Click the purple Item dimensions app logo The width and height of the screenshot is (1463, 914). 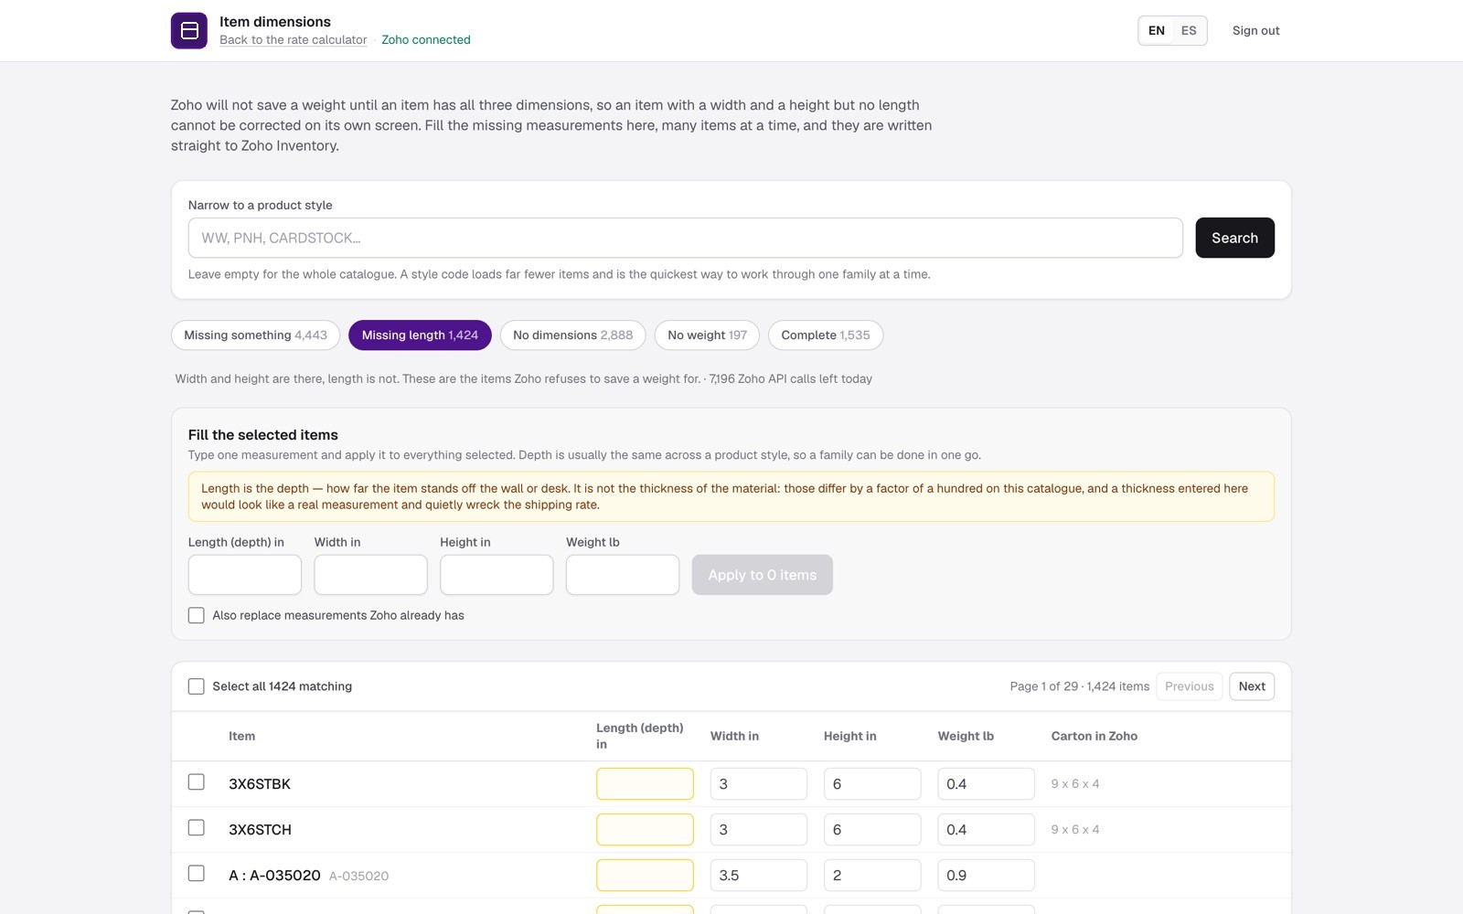click(x=189, y=30)
